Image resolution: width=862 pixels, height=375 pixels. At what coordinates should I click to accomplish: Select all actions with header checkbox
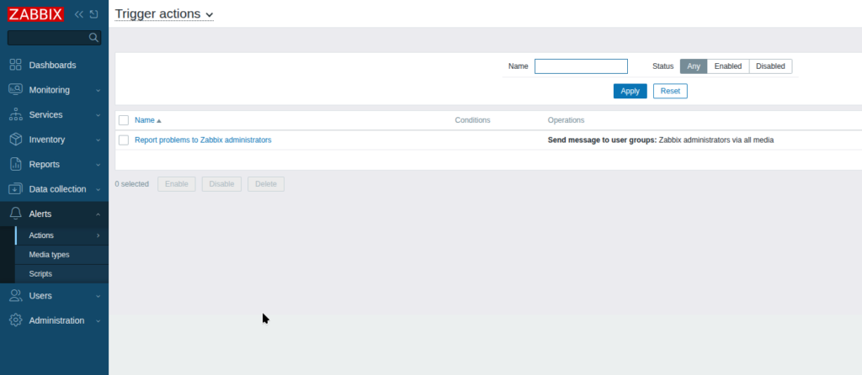tap(124, 120)
